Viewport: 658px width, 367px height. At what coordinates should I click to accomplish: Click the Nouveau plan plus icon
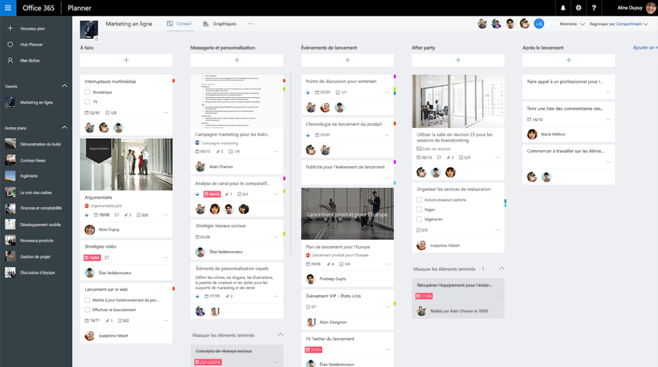pyautogui.click(x=10, y=29)
